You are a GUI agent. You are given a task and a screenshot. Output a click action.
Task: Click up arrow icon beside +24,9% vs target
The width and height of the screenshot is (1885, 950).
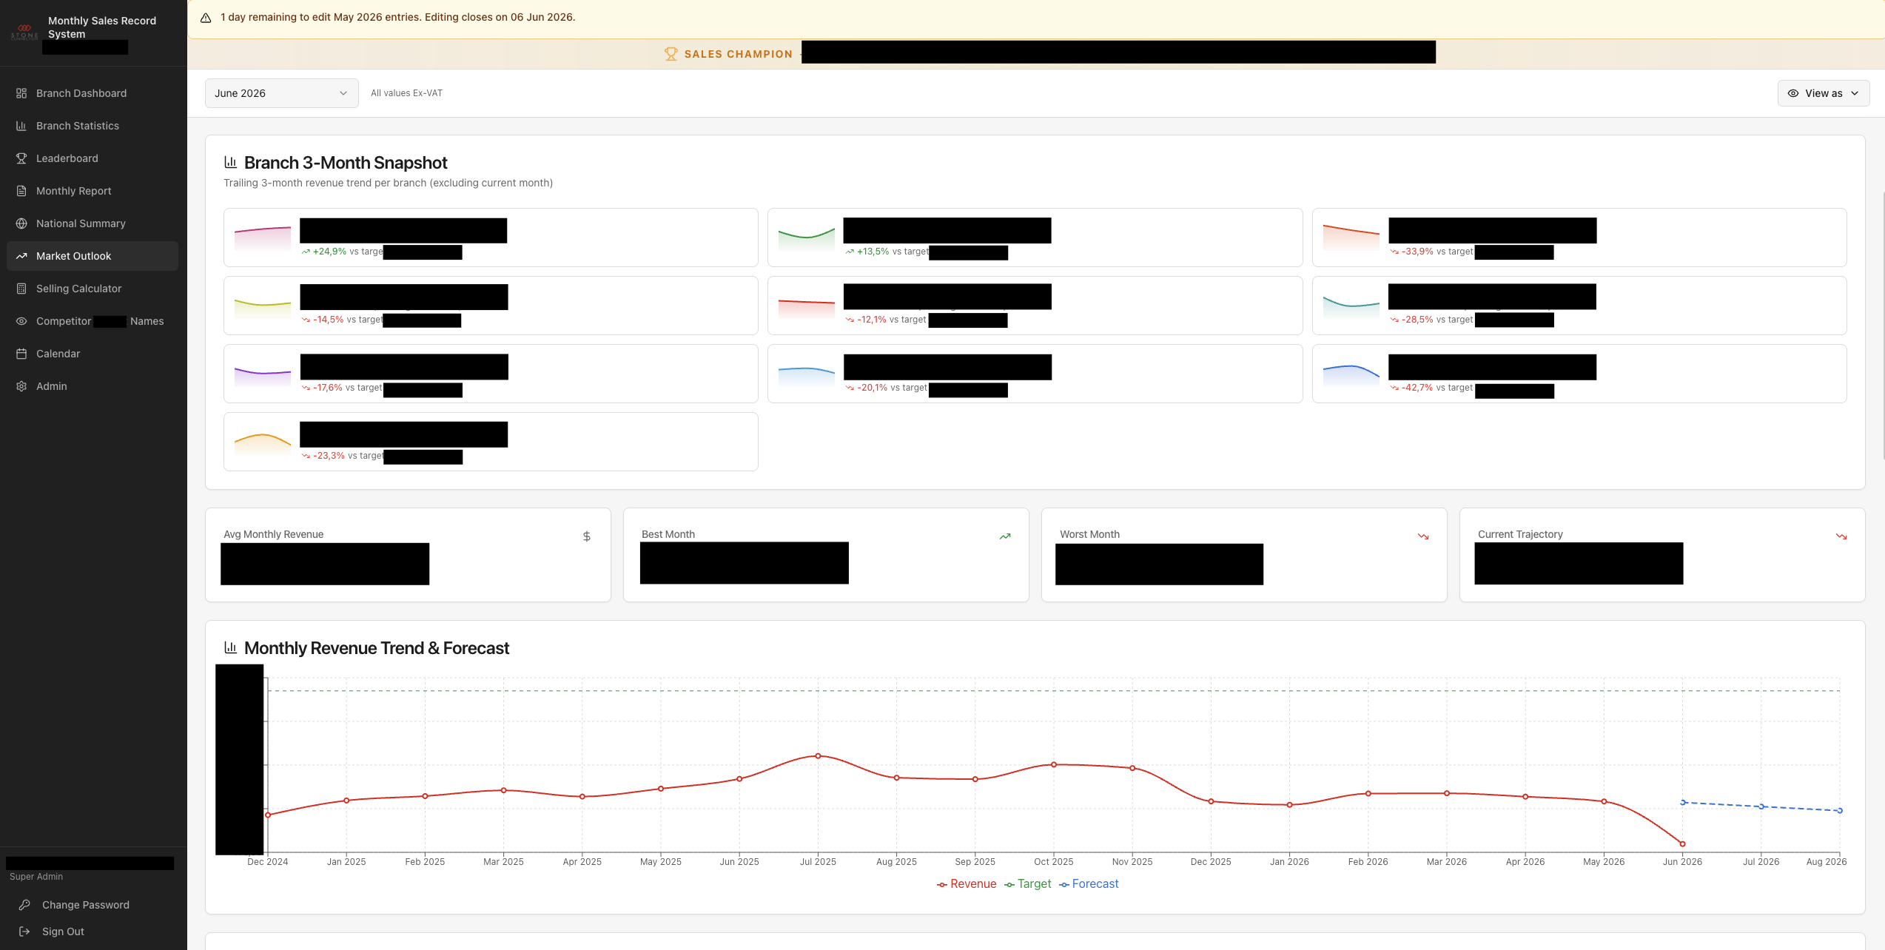coord(306,252)
